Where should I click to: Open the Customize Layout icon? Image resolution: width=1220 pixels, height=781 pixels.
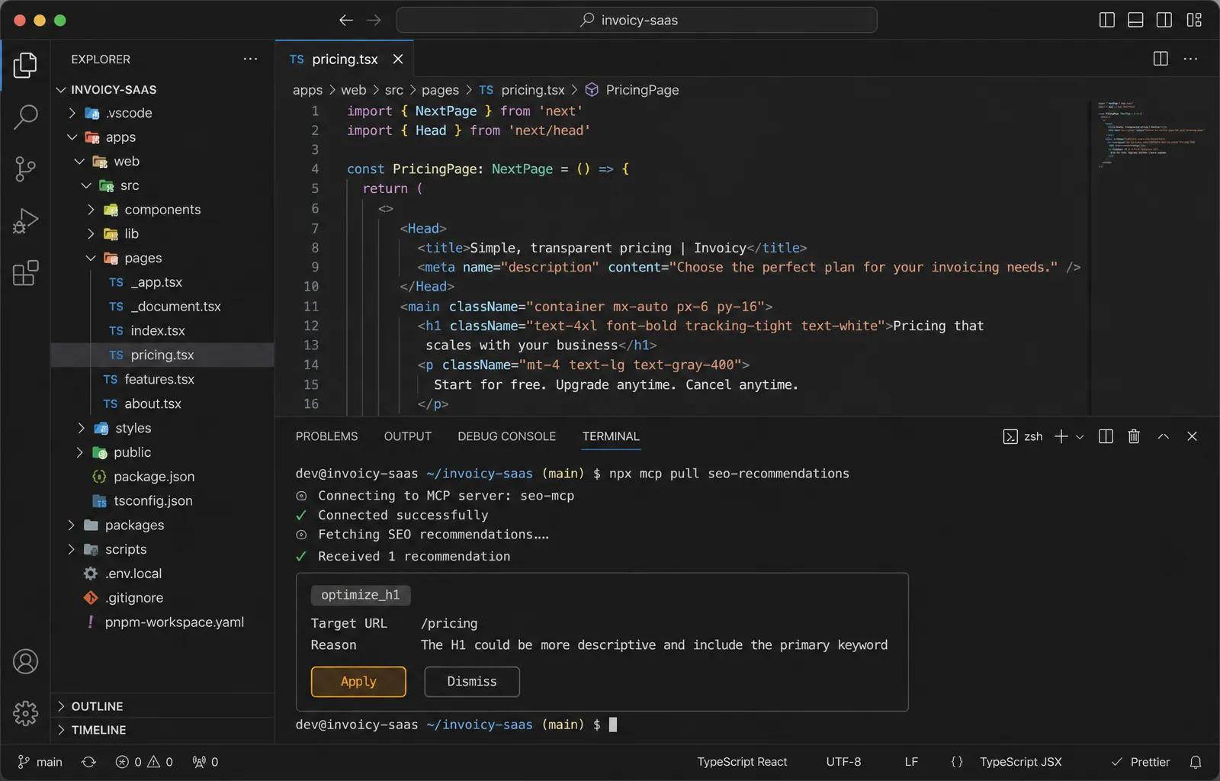1194,20
